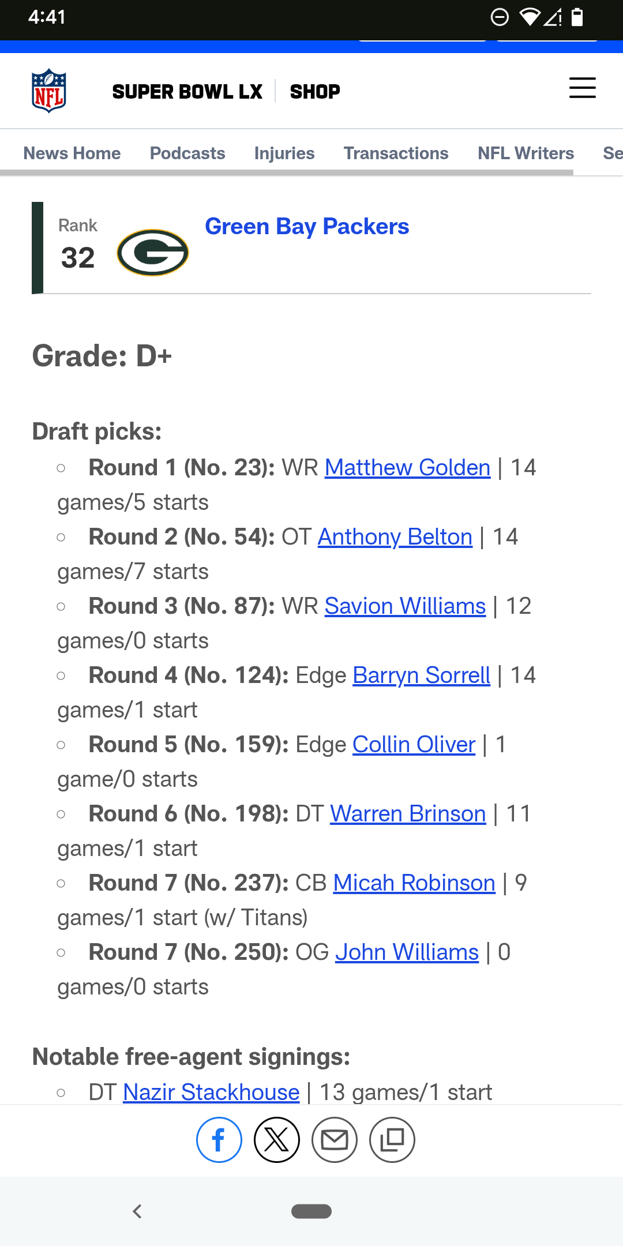
Task: Share article on Facebook
Action: (x=219, y=1140)
